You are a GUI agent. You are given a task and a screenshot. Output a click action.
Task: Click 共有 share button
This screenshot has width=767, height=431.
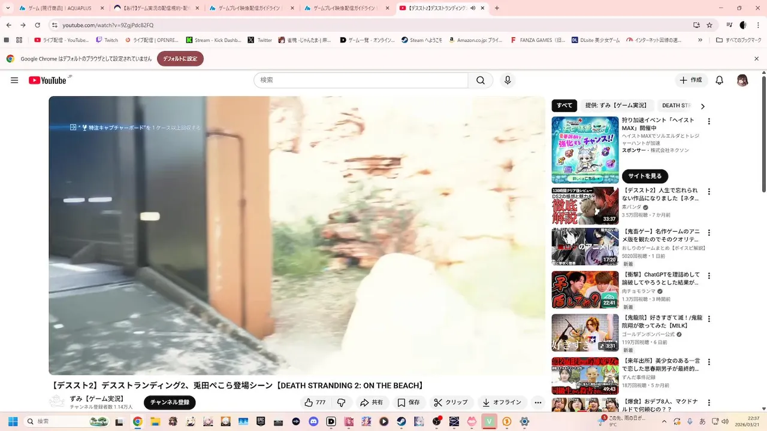tap(372, 402)
